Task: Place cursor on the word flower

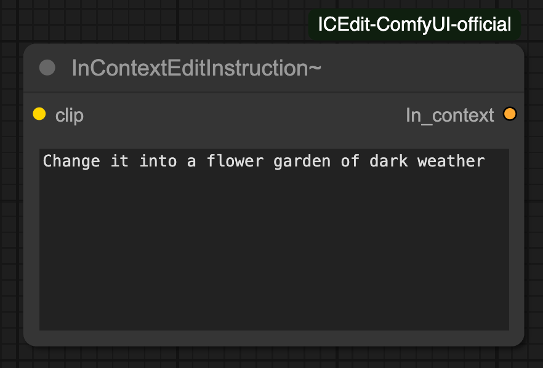Action: click(235, 161)
